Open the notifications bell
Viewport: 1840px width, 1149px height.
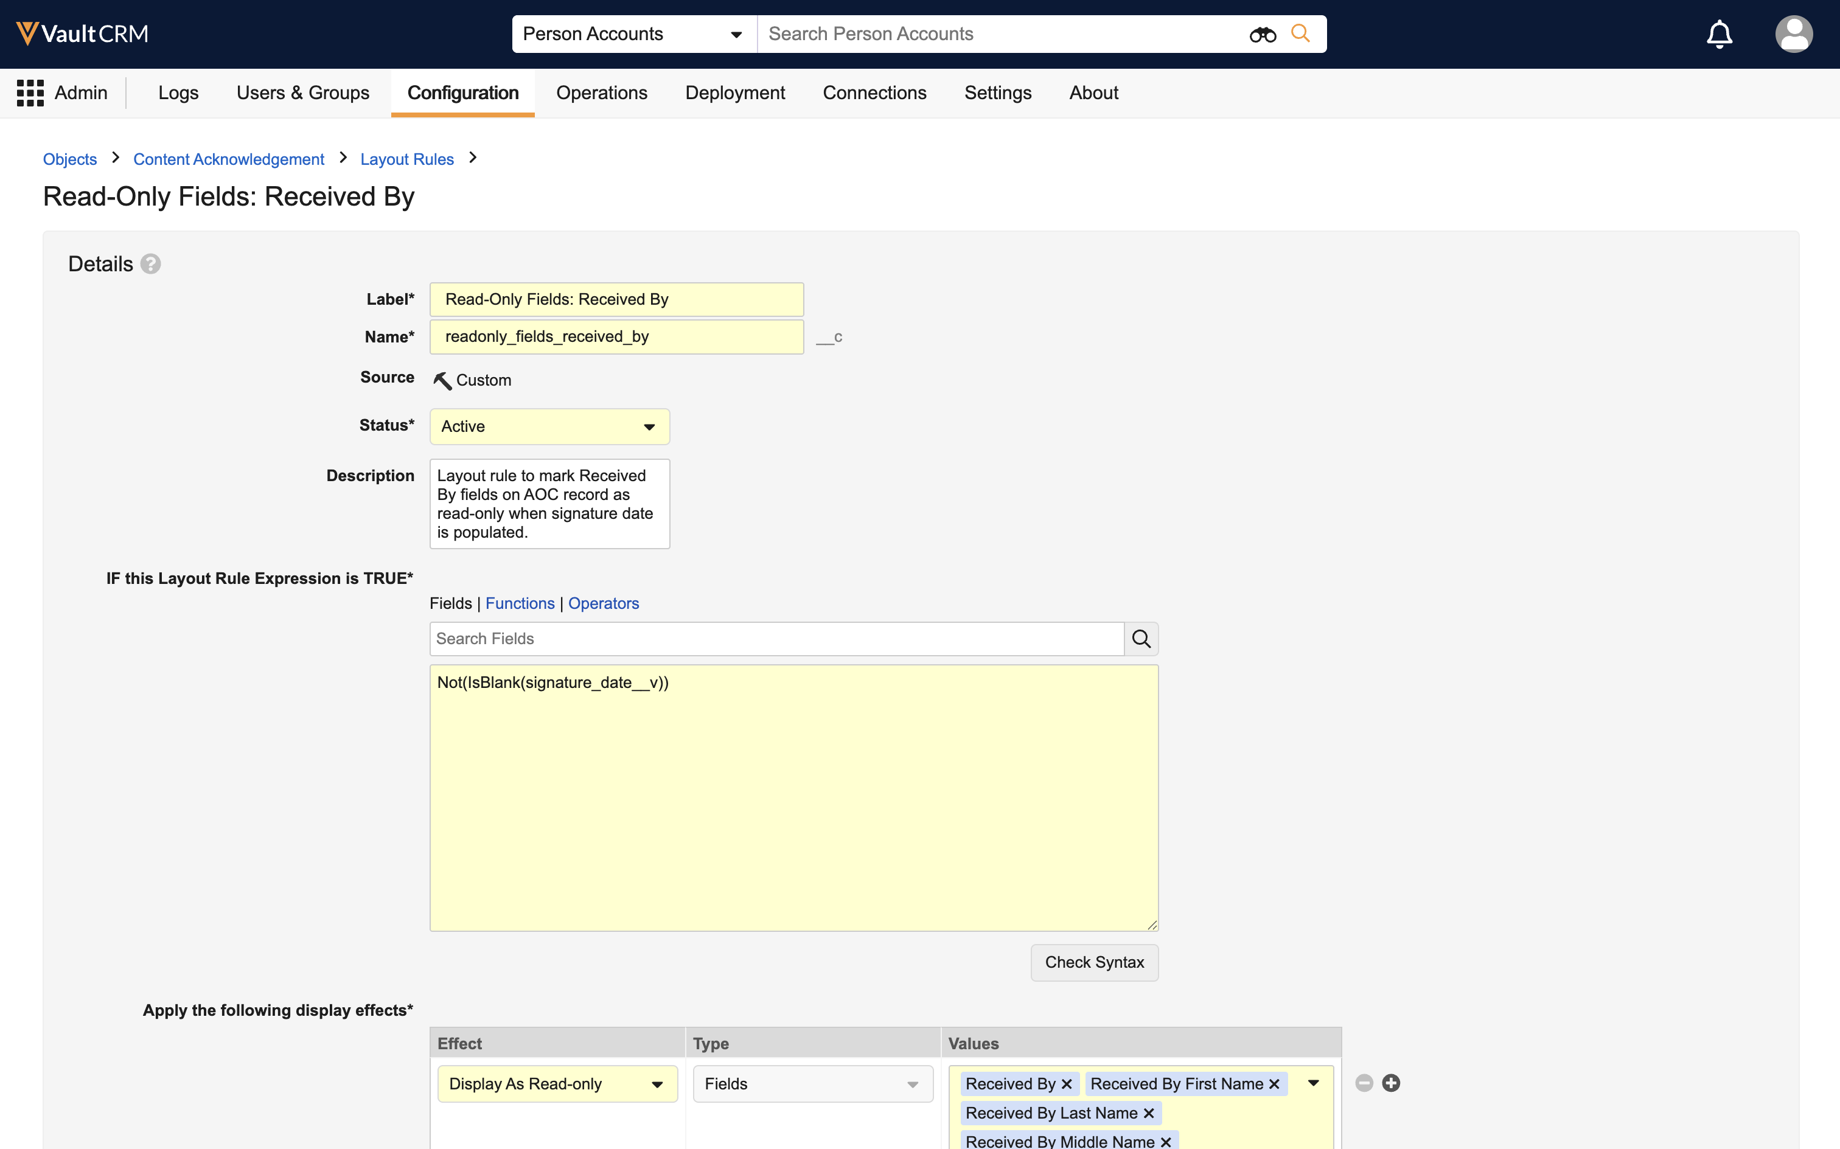click(x=1719, y=34)
